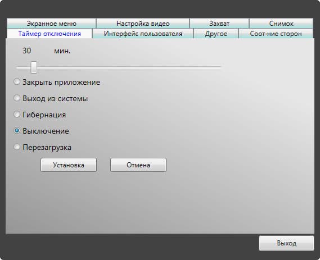Go to the Снимок tab

point(281,24)
